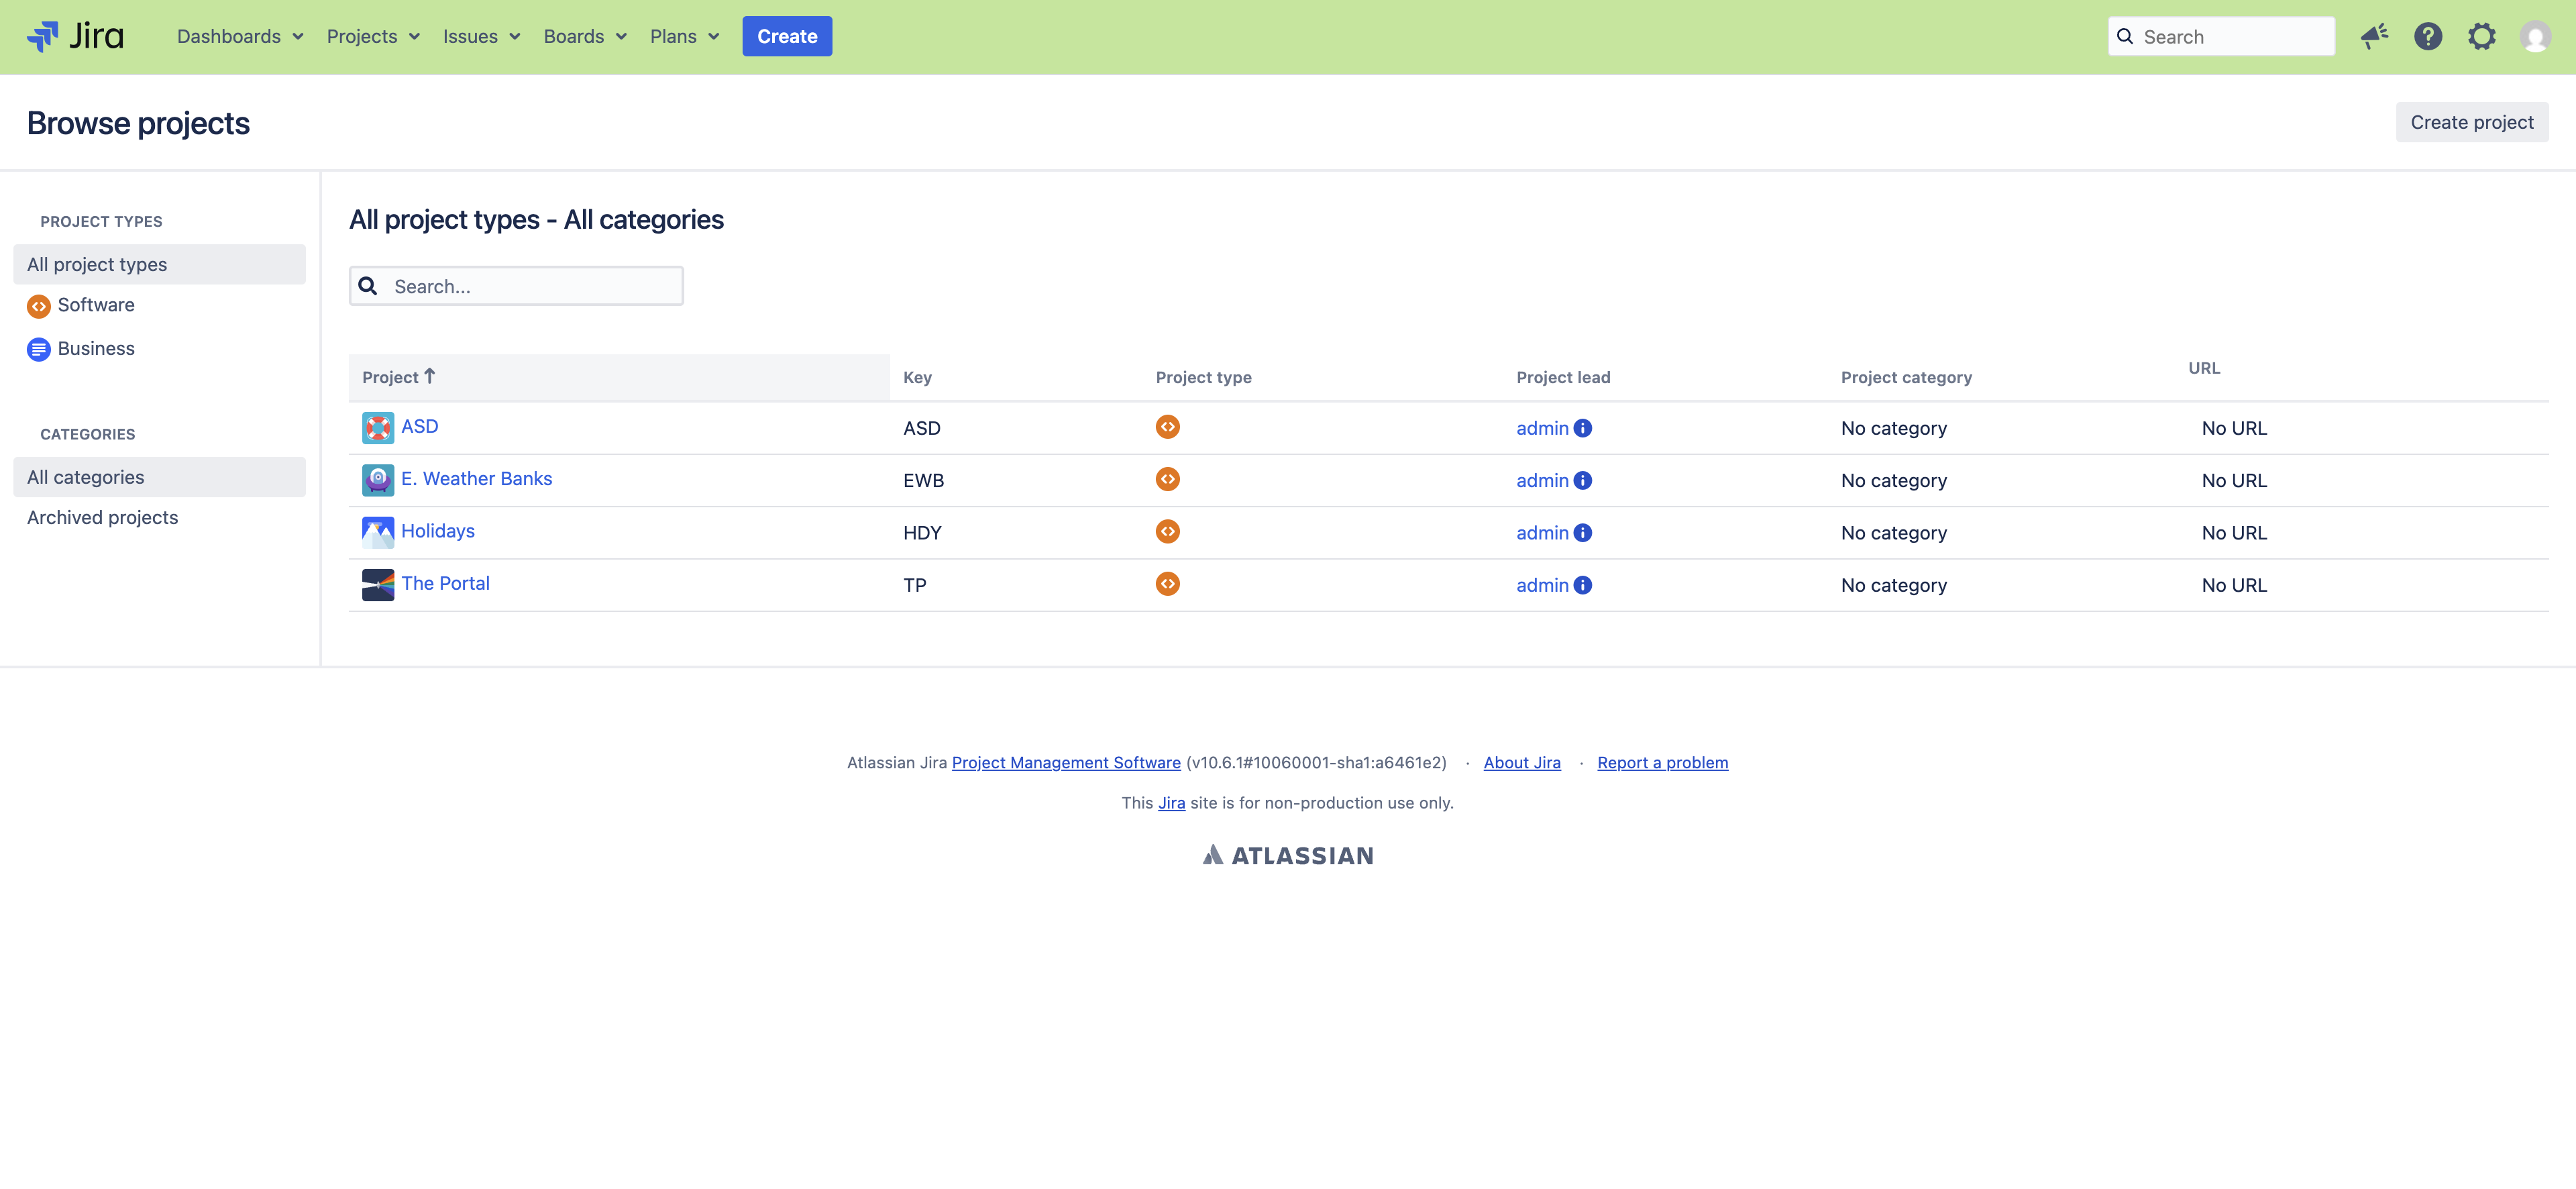Click the Create project button
This screenshot has width=2576, height=1189.
[x=2472, y=121]
